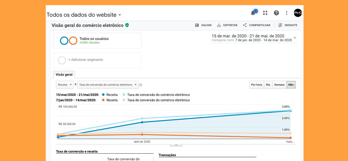Click the orange Receita legend dot

click(x=103, y=100)
